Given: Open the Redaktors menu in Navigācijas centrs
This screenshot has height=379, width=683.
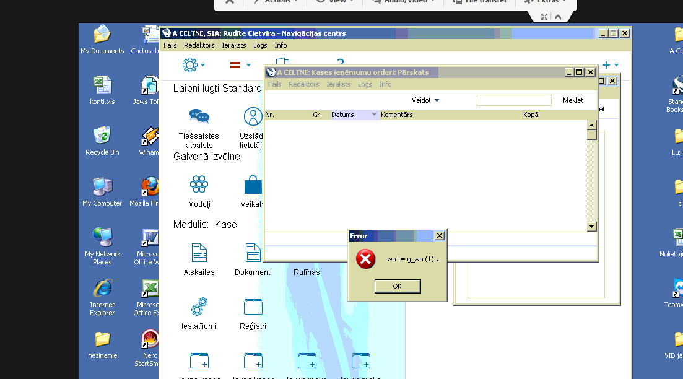Looking at the screenshot, I should pyautogui.click(x=199, y=45).
